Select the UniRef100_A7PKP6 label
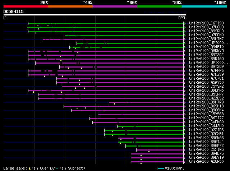230x171 pixels. click(x=206, y=71)
